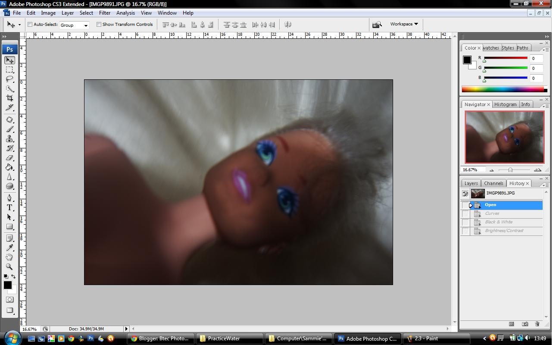Set history brush source to Curves state
Viewport: 553px width, 345px height.
tap(466, 213)
